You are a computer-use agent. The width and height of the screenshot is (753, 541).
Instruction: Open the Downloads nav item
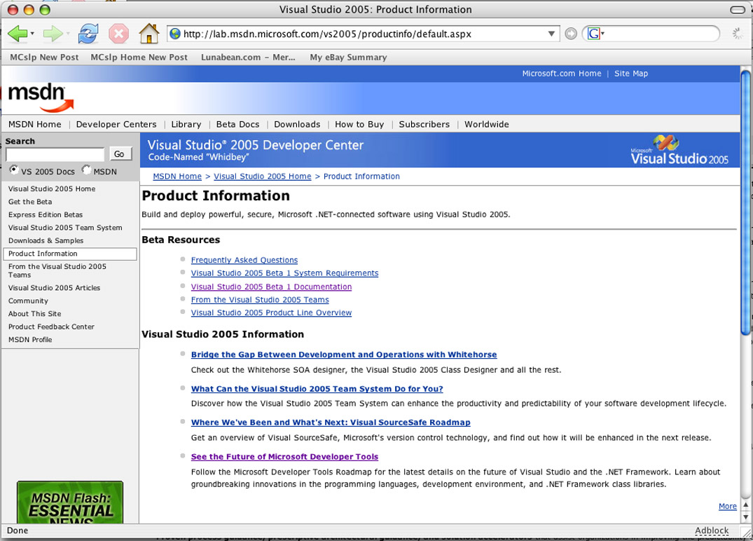point(297,125)
